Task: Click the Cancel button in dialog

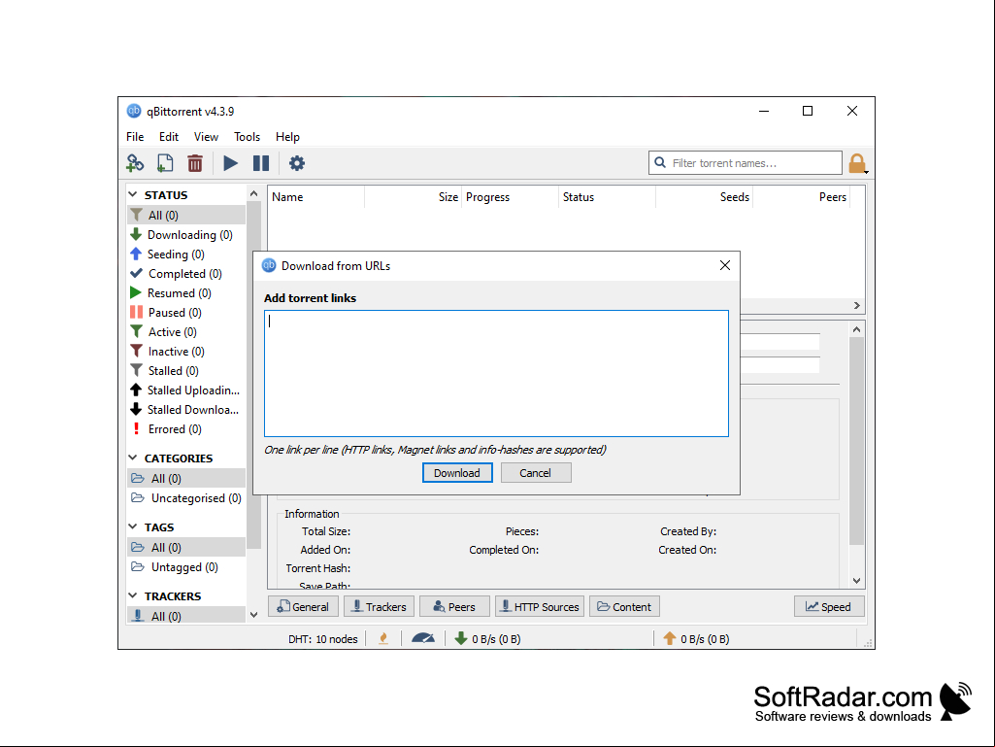Action: pyautogui.click(x=536, y=473)
